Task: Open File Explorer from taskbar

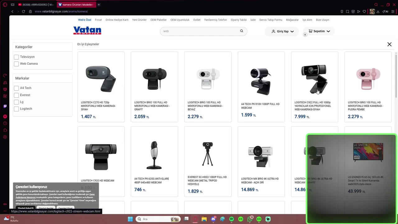Action: pyautogui.click(x=204, y=219)
